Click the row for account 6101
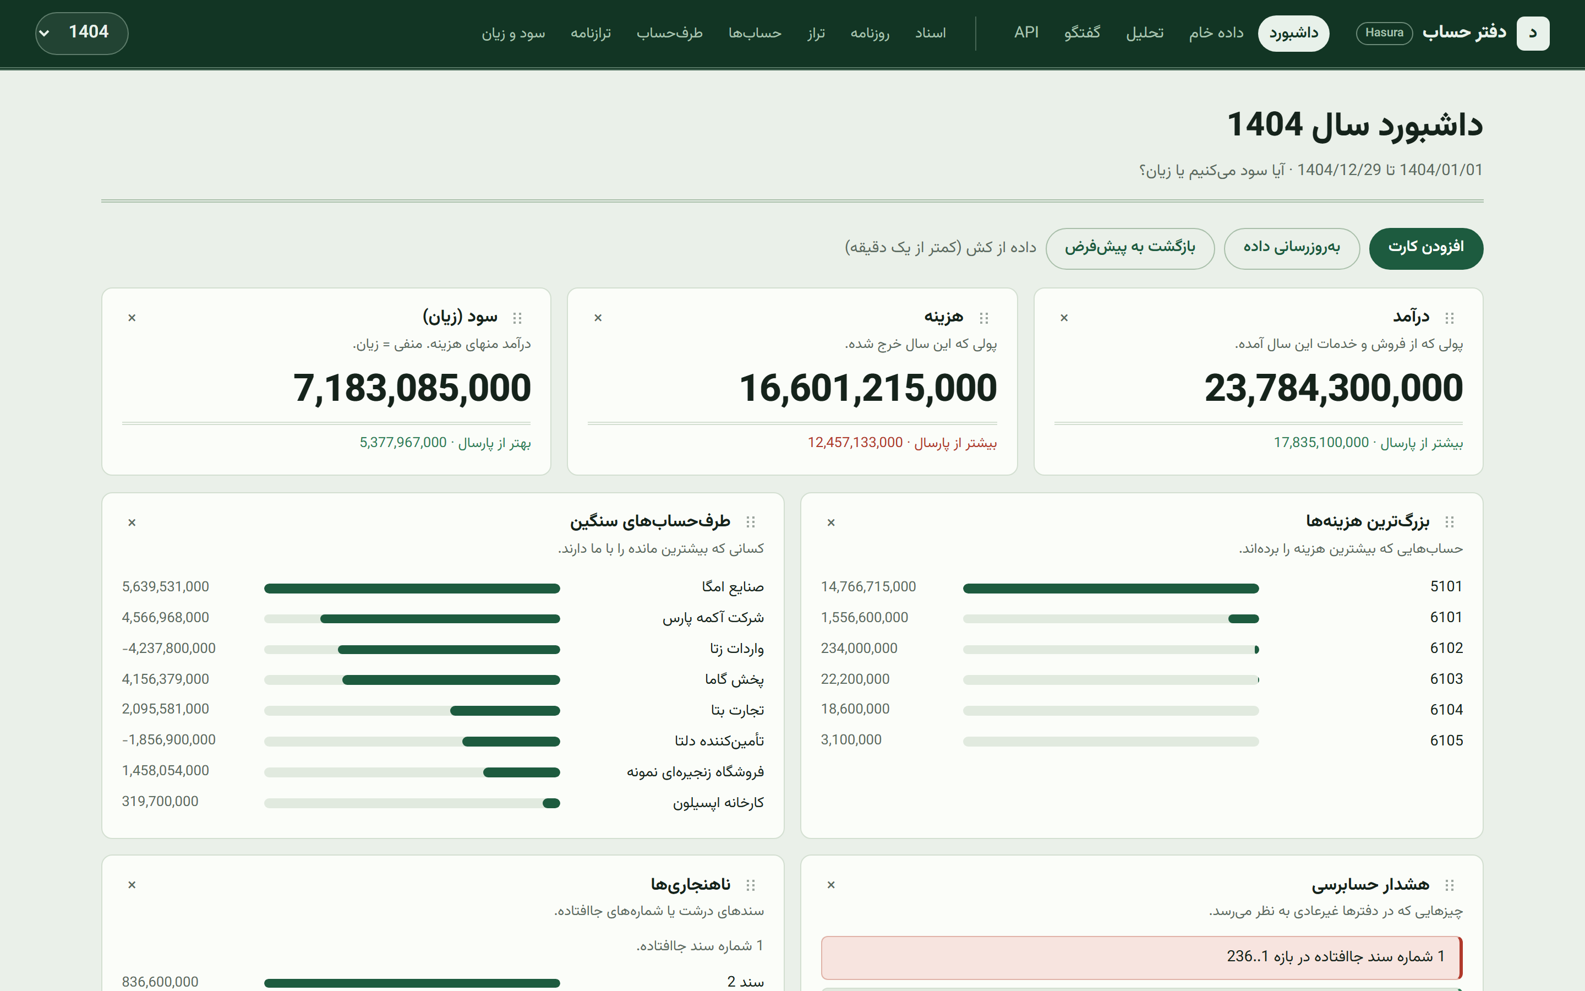This screenshot has width=1585, height=991. (x=1141, y=618)
